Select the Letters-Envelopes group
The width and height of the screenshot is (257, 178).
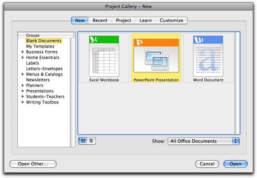point(44,69)
